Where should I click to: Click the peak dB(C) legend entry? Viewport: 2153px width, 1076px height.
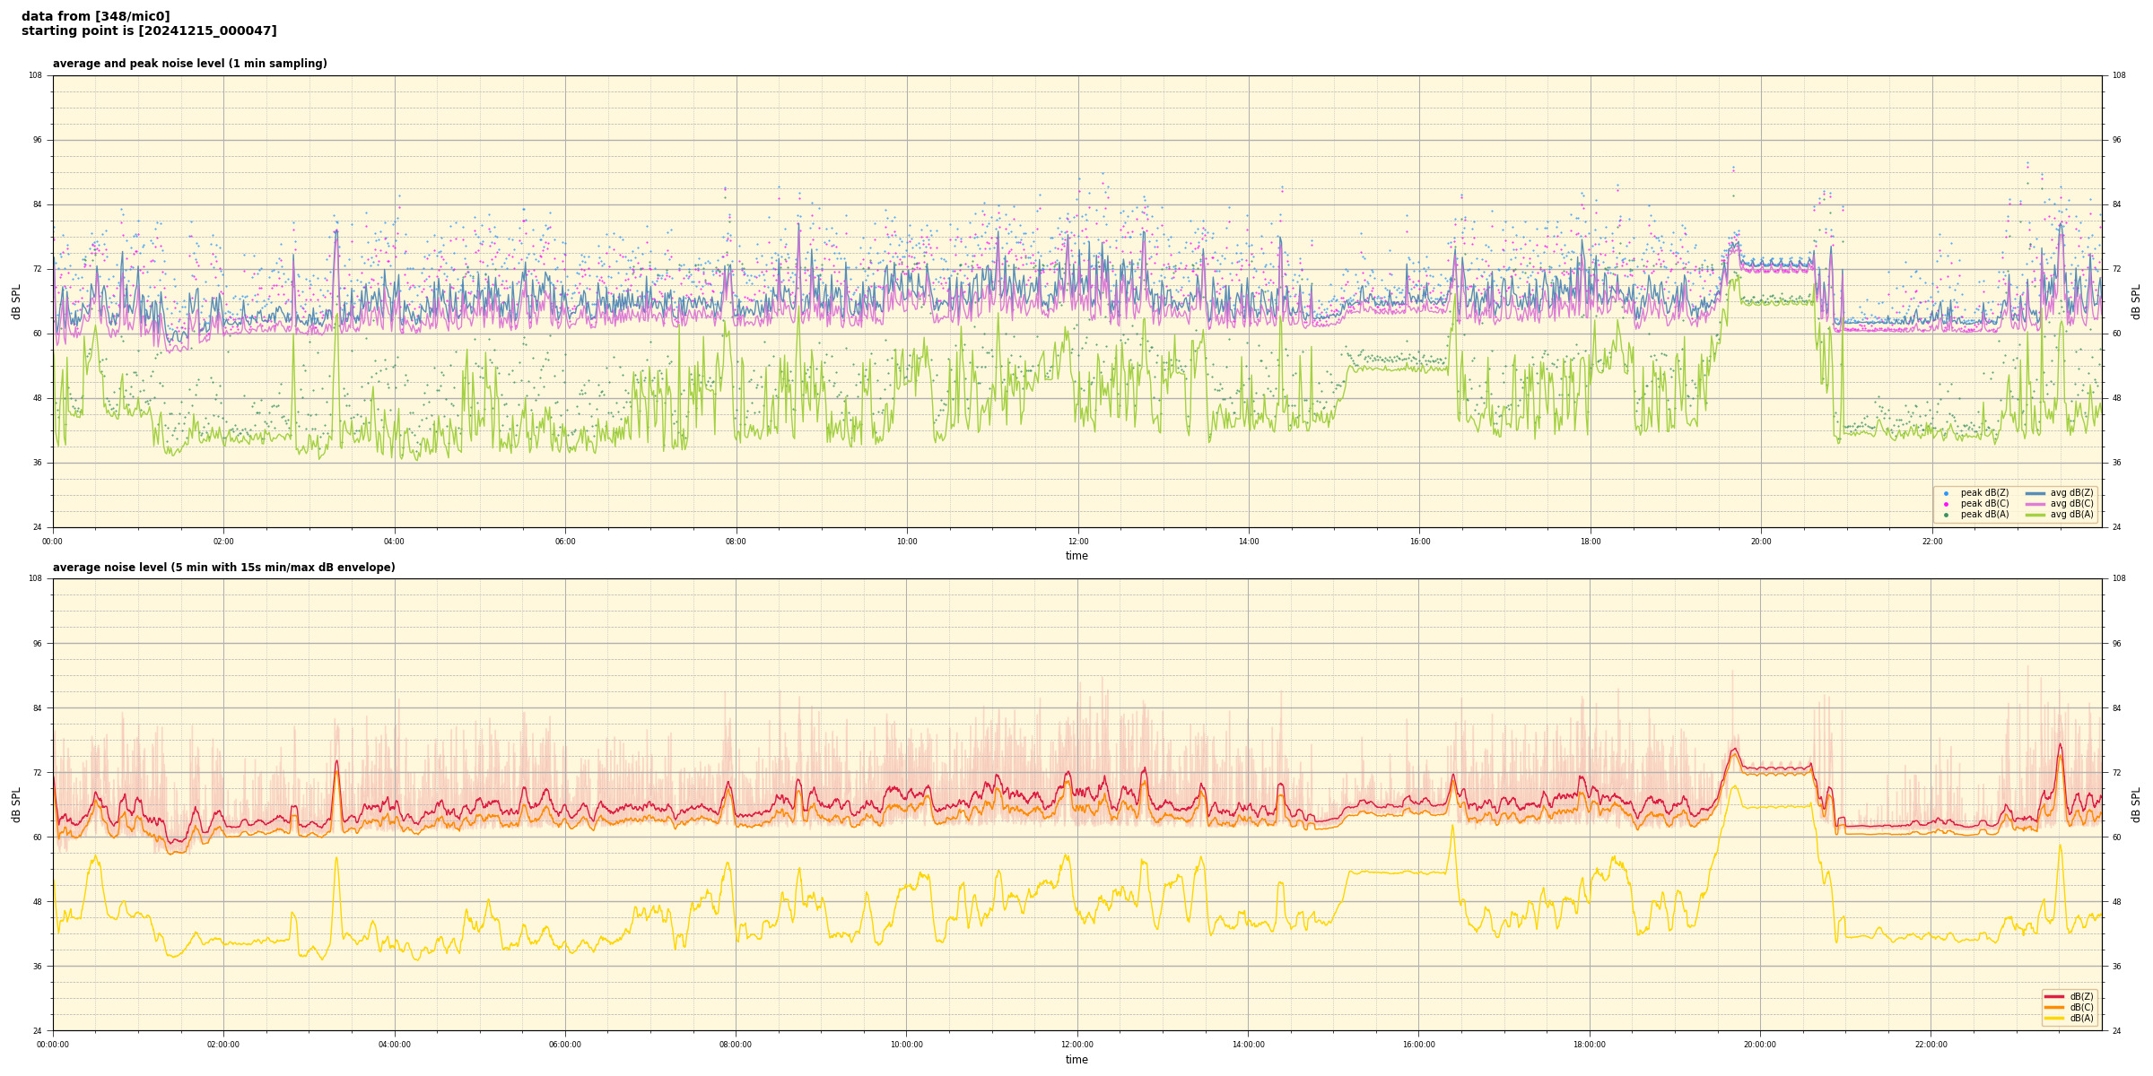[1984, 504]
